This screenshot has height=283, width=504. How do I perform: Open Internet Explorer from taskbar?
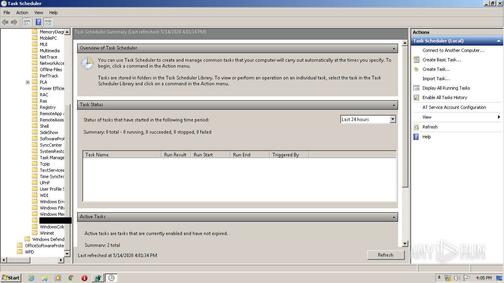(x=31, y=278)
